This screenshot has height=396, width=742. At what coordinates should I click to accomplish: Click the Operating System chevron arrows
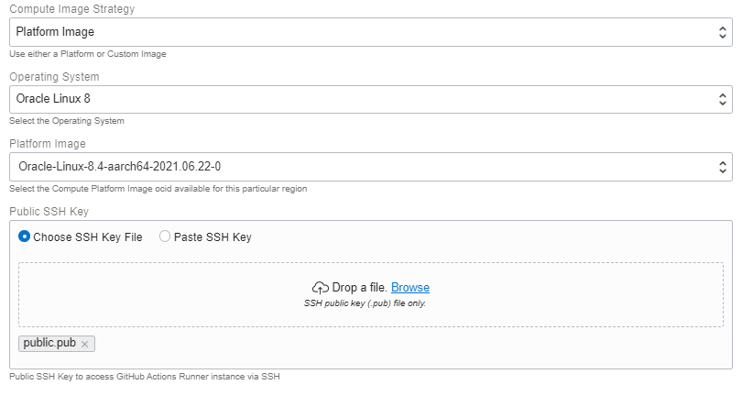pyautogui.click(x=722, y=99)
